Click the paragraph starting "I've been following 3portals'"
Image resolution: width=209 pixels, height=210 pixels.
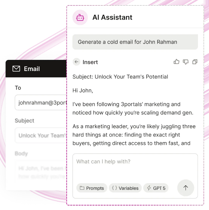tap(133, 109)
